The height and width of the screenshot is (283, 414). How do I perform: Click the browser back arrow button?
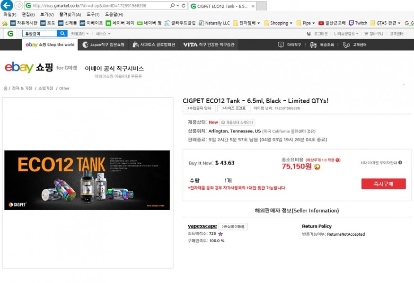click(x=7, y=6)
